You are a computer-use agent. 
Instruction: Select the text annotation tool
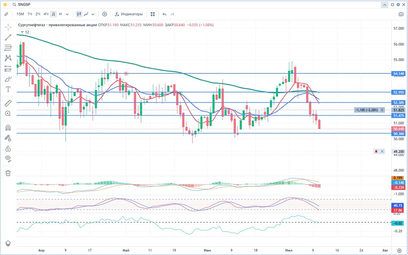[x=8, y=89]
